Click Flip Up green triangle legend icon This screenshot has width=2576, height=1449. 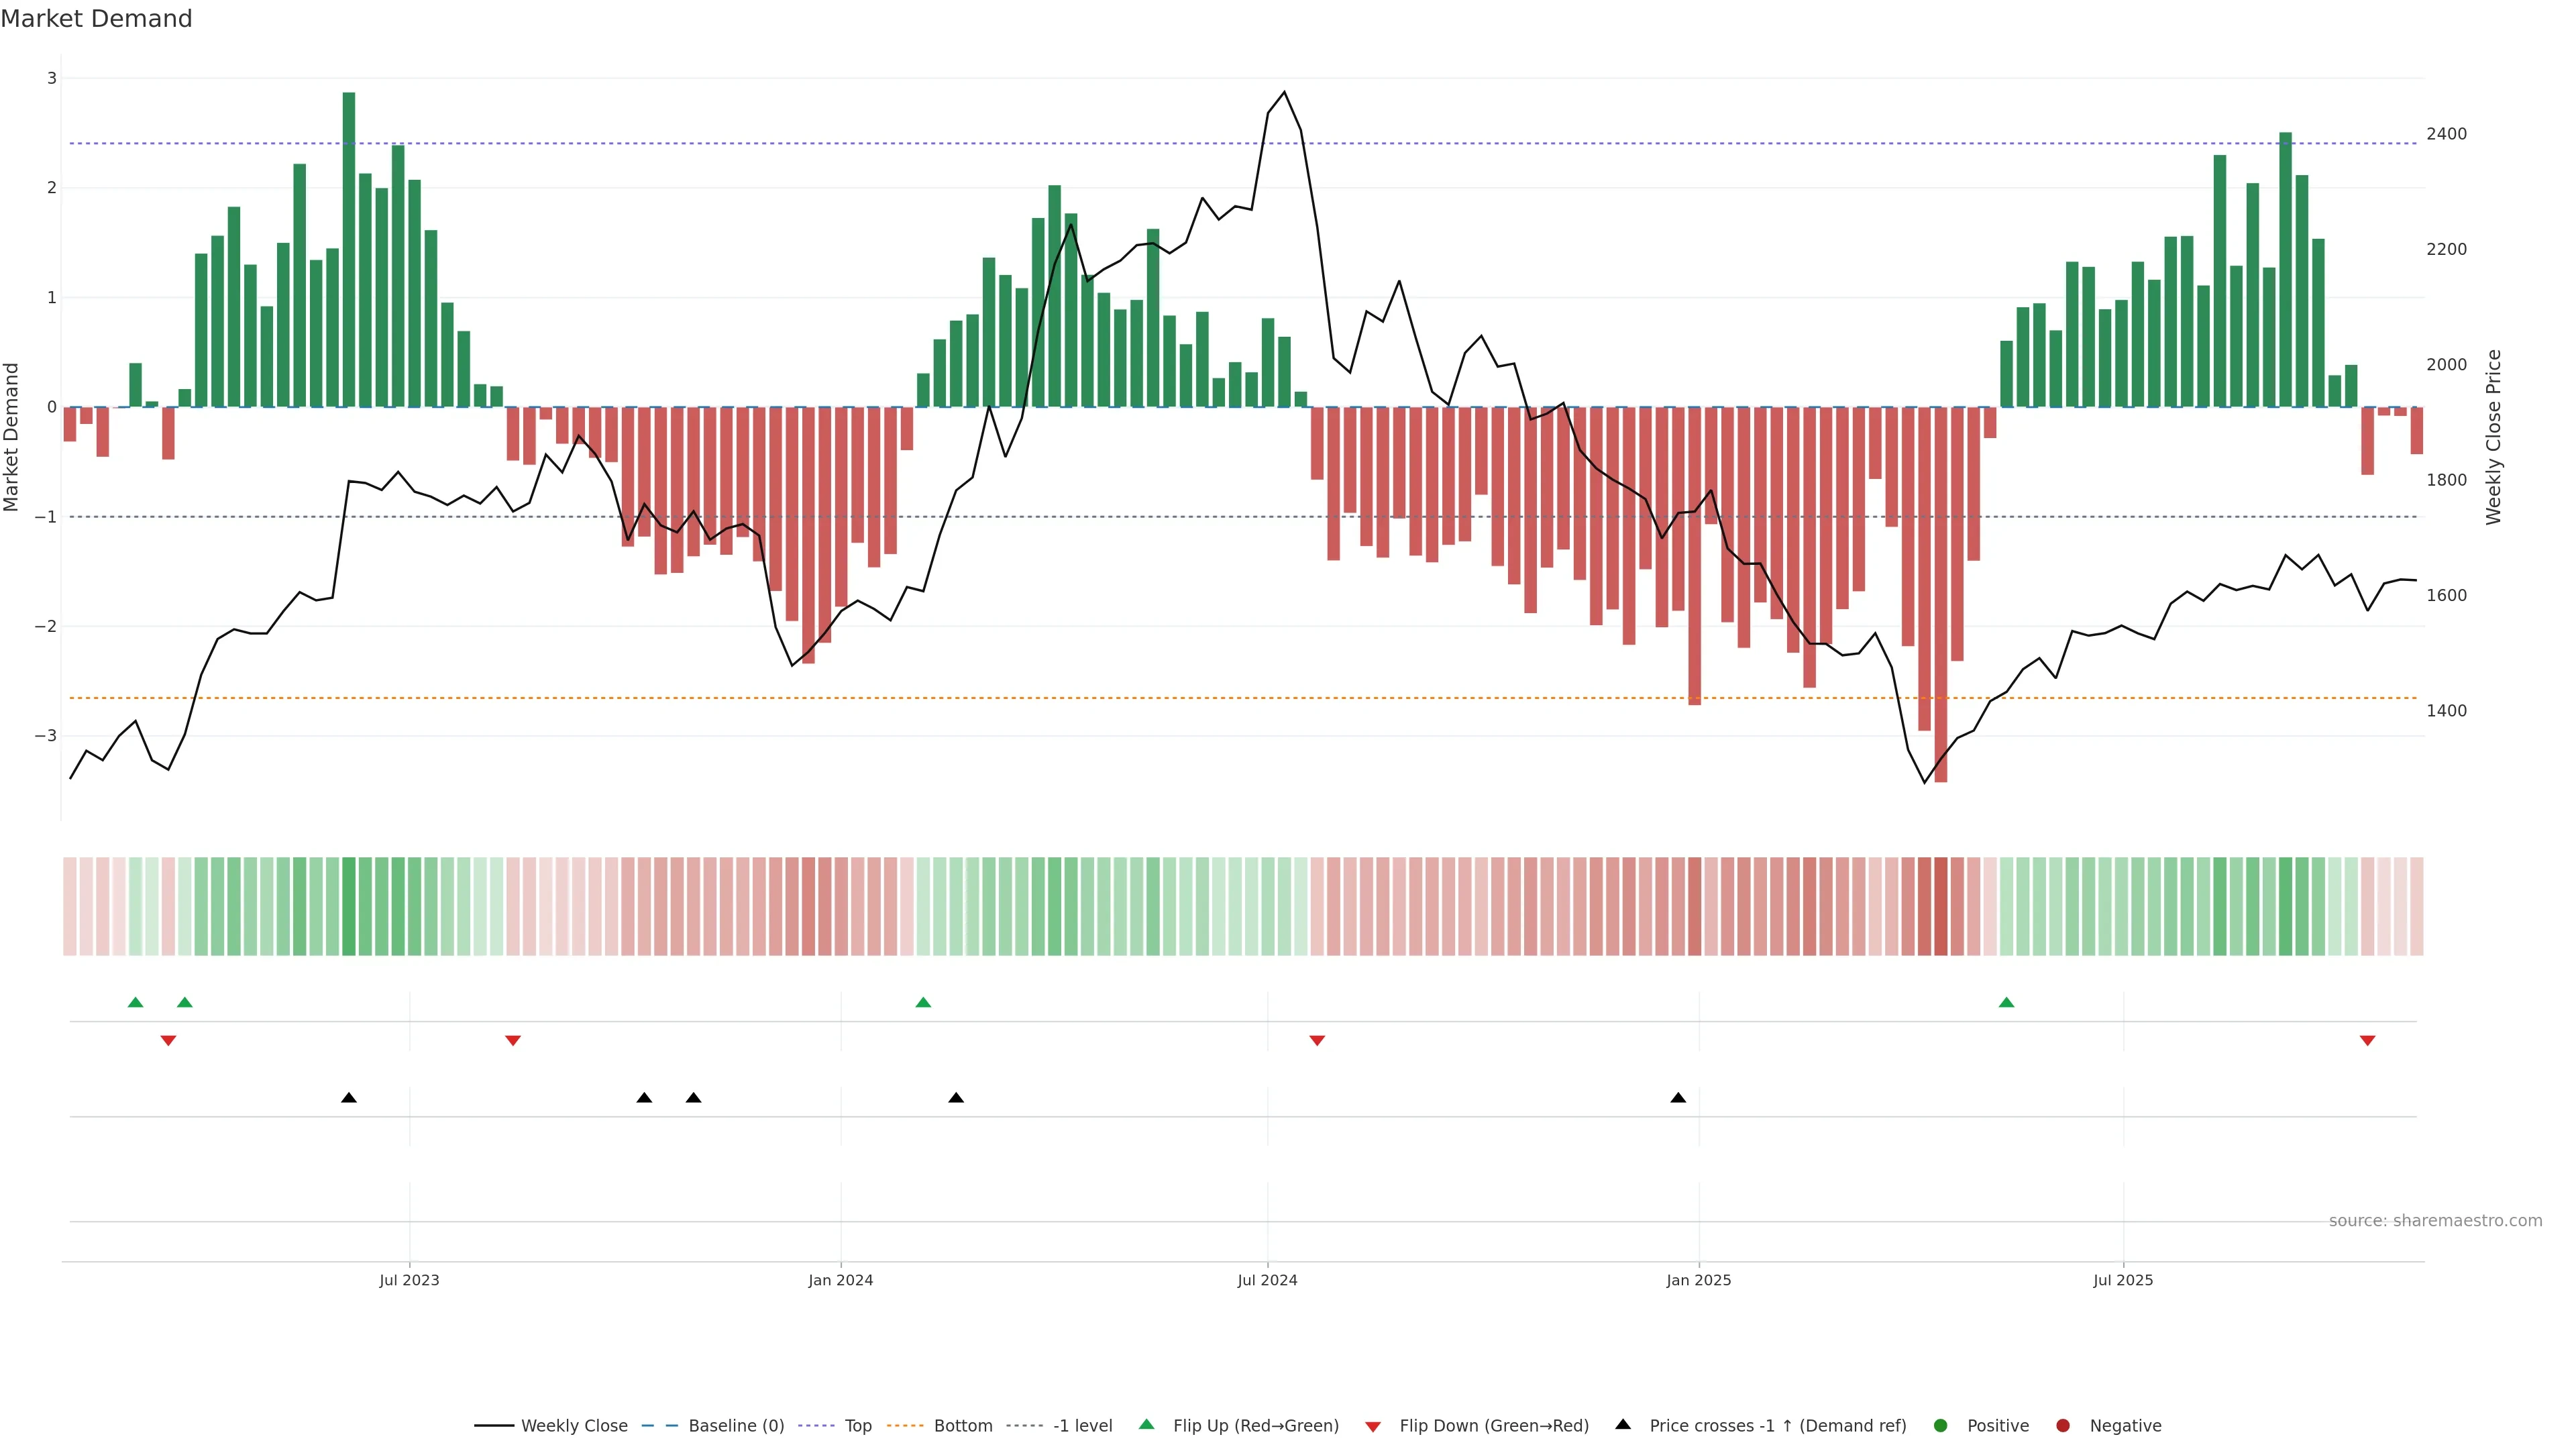point(1147,1425)
